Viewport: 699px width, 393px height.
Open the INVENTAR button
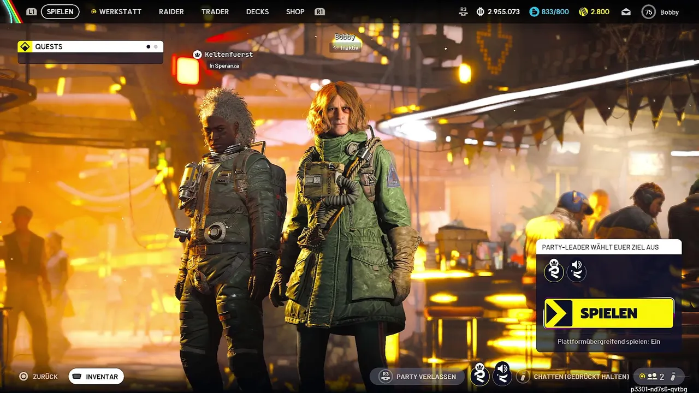pos(96,377)
